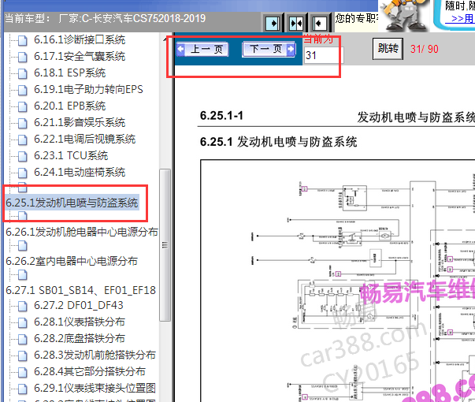Click the expand-panel right arrow icon

[273, 23]
